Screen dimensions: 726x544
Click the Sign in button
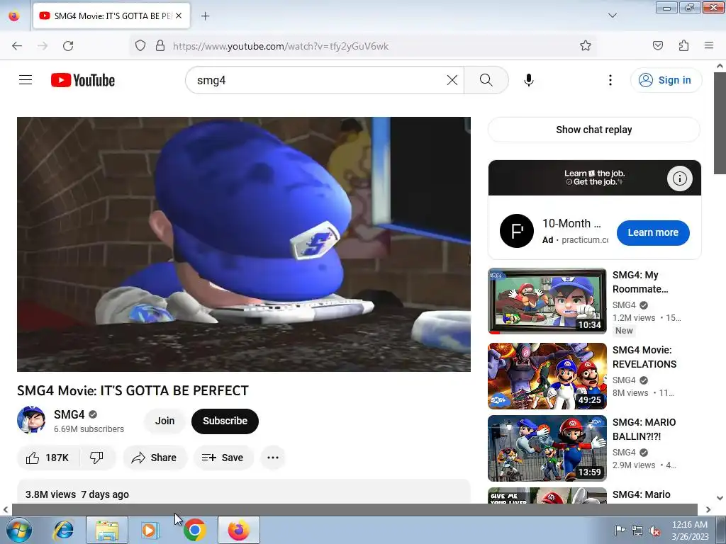[666, 80]
